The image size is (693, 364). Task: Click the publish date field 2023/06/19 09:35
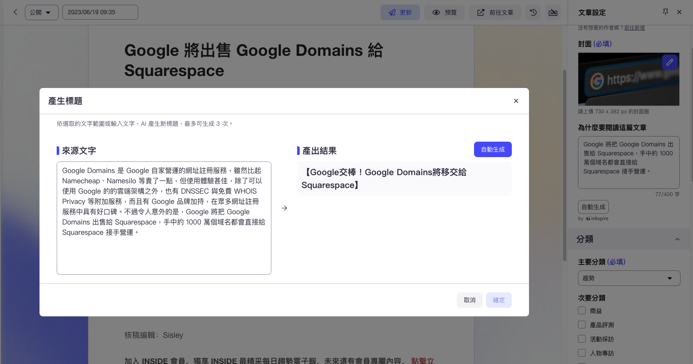tap(100, 12)
